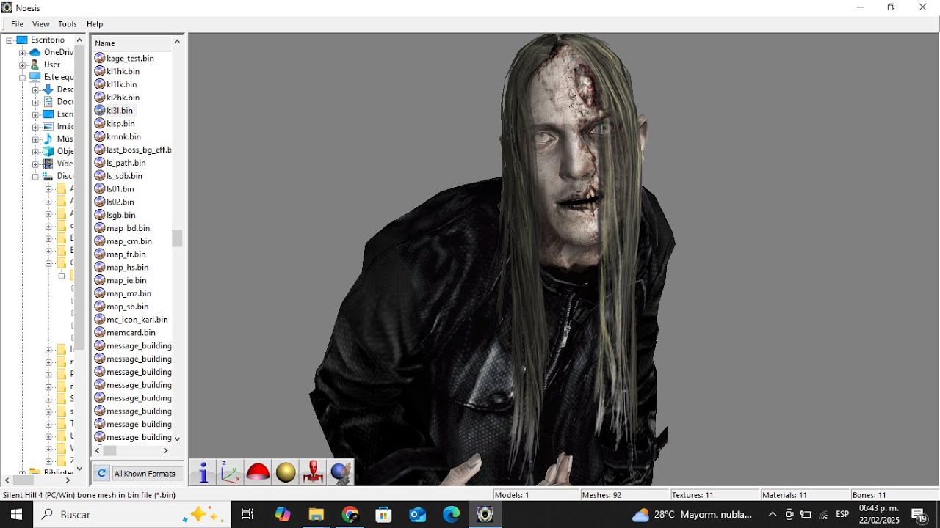Screen dimensions: 940x528
Task: Open the weather widget showing 28°C
Action: coord(692,515)
